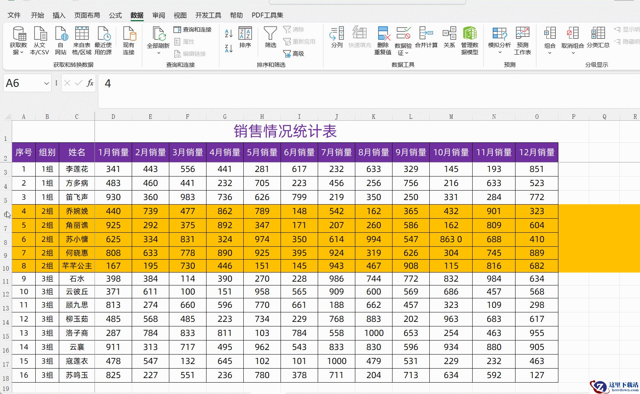The height and width of the screenshot is (394, 640).
Task: Switch to the 公式 tab
Action: tap(115, 15)
